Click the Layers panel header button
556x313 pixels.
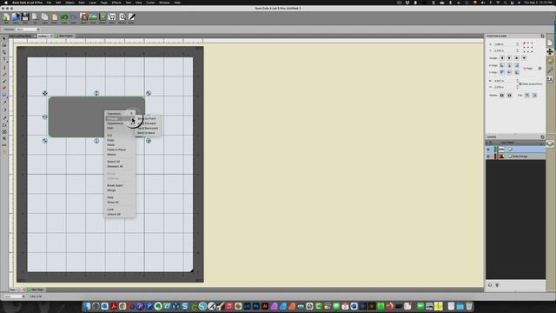[542, 137]
